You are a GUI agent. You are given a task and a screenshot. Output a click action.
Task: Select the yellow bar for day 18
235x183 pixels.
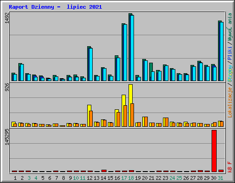pos(130,105)
